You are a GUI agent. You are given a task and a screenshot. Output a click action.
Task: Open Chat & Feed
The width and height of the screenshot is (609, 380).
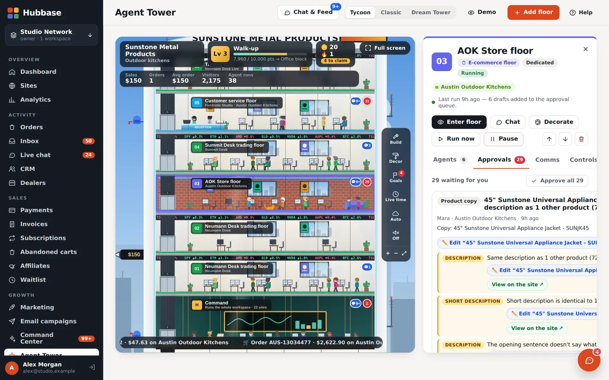(x=308, y=12)
